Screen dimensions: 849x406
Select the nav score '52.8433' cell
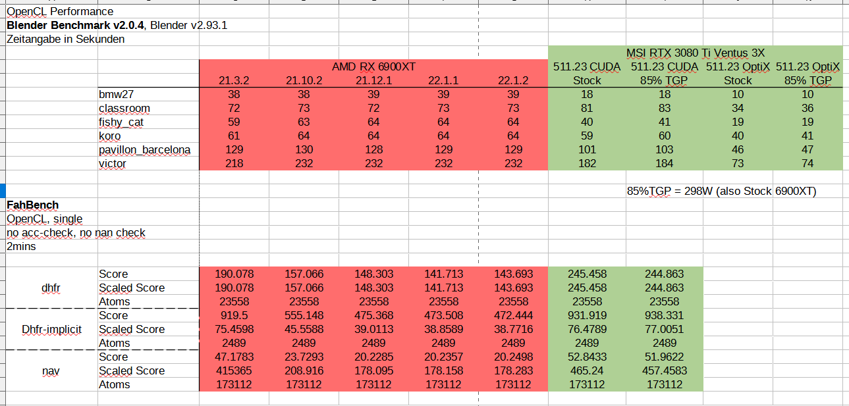[587, 357]
